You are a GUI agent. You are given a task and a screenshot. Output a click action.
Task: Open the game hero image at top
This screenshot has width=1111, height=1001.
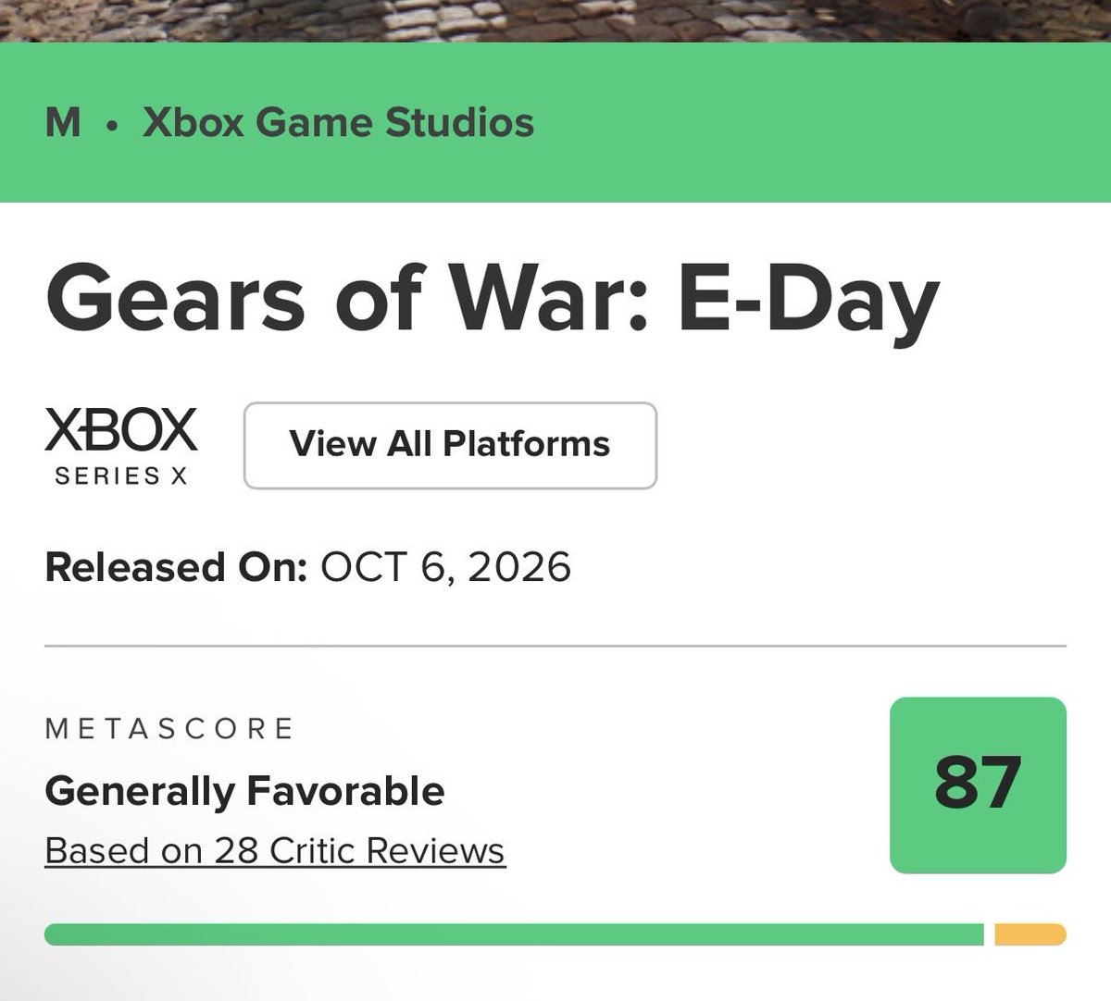[555, 20]
